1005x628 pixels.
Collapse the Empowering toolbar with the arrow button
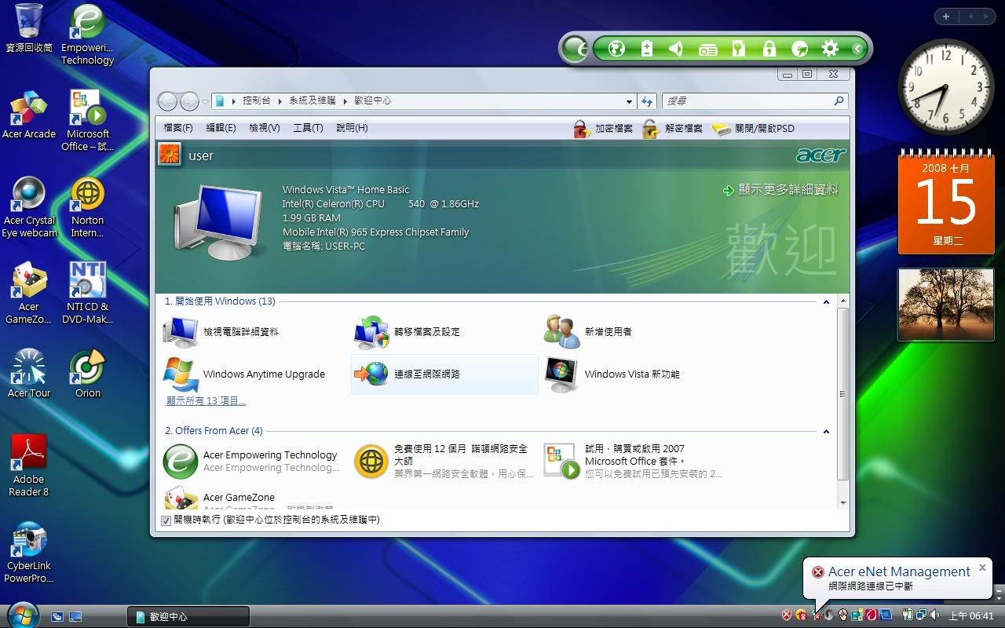tap(857, 49)
